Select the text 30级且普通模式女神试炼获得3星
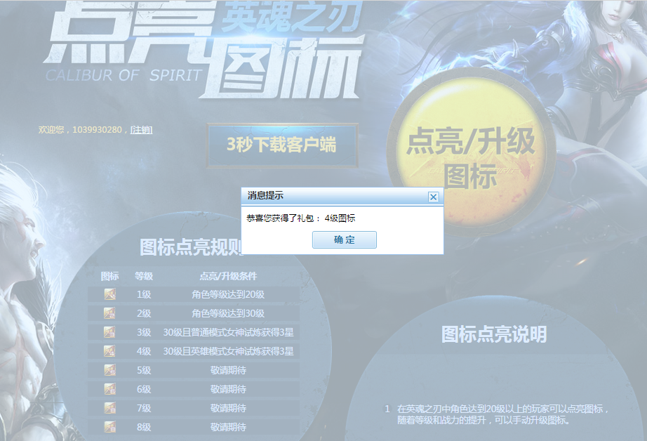Image resolution: width=647 pixels, height=441 pixels. (228, 332)
